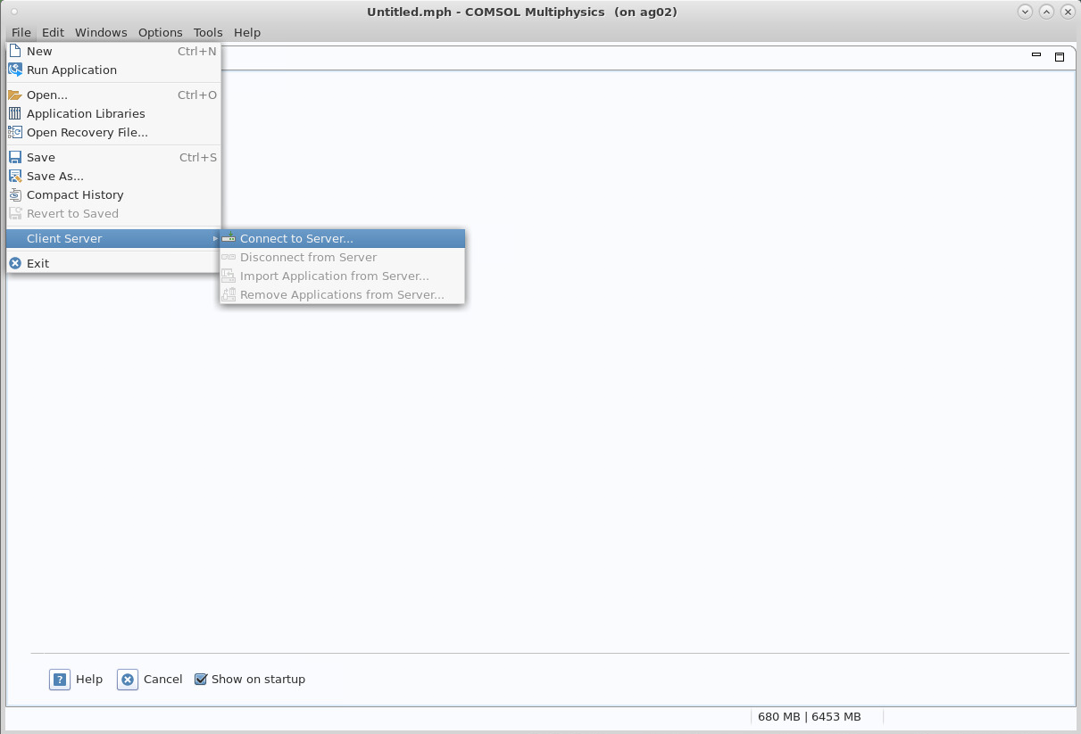Select Run Application menu entry
Image resolution: width=1081 pixels, height=734 pixels.
tap(113, 70)
